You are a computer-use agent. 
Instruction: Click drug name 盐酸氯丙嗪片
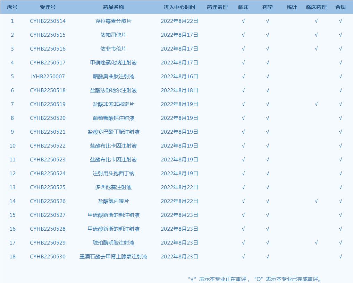(x=113, y=201)
